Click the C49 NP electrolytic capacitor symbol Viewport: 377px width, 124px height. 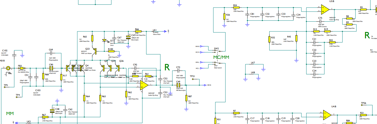tap(178, 85)
